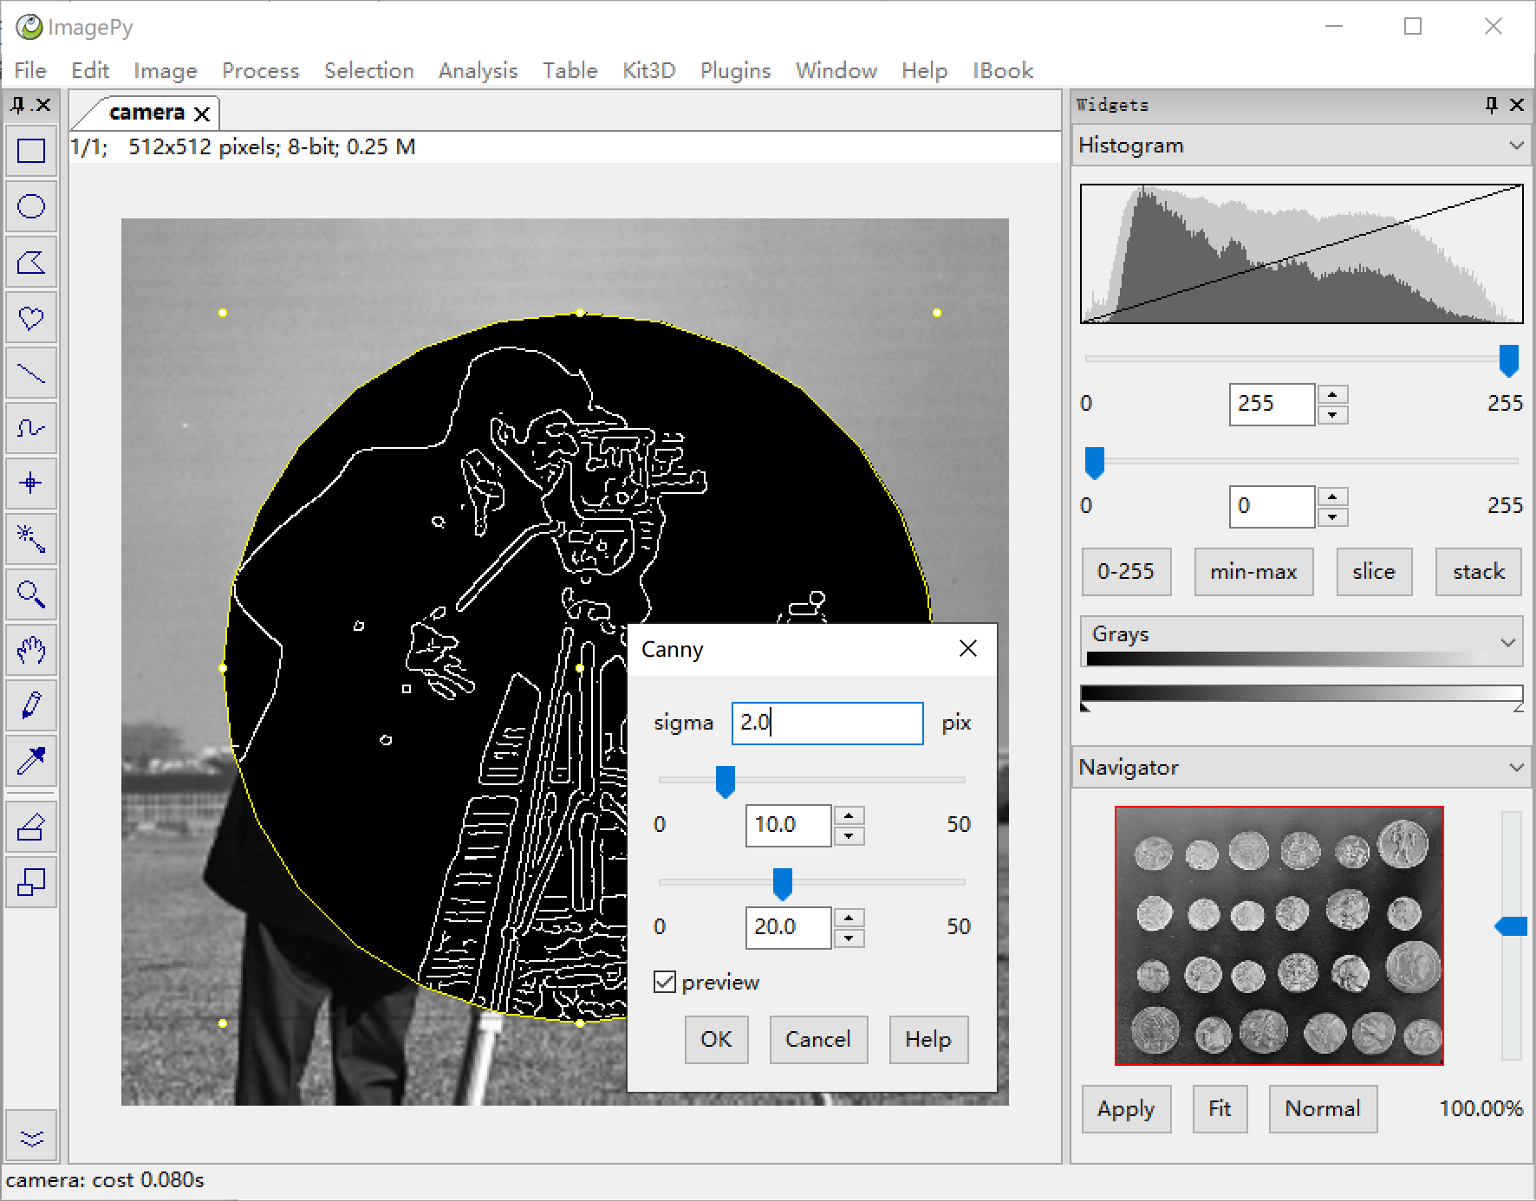Open the Process menu
1536x1201 pixels.
(x=260, y=70)
